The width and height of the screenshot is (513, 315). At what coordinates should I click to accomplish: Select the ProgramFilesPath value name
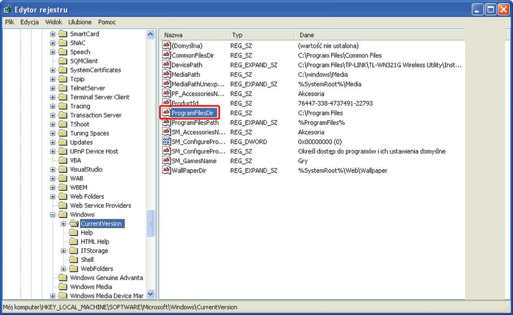pos(195,123)
